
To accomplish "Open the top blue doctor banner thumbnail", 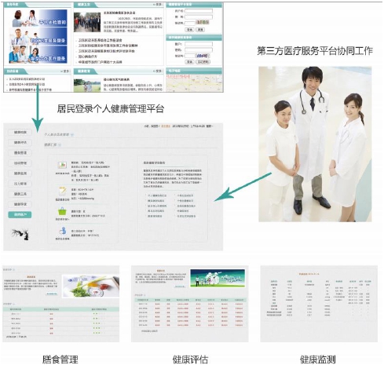I will point(38,18).
